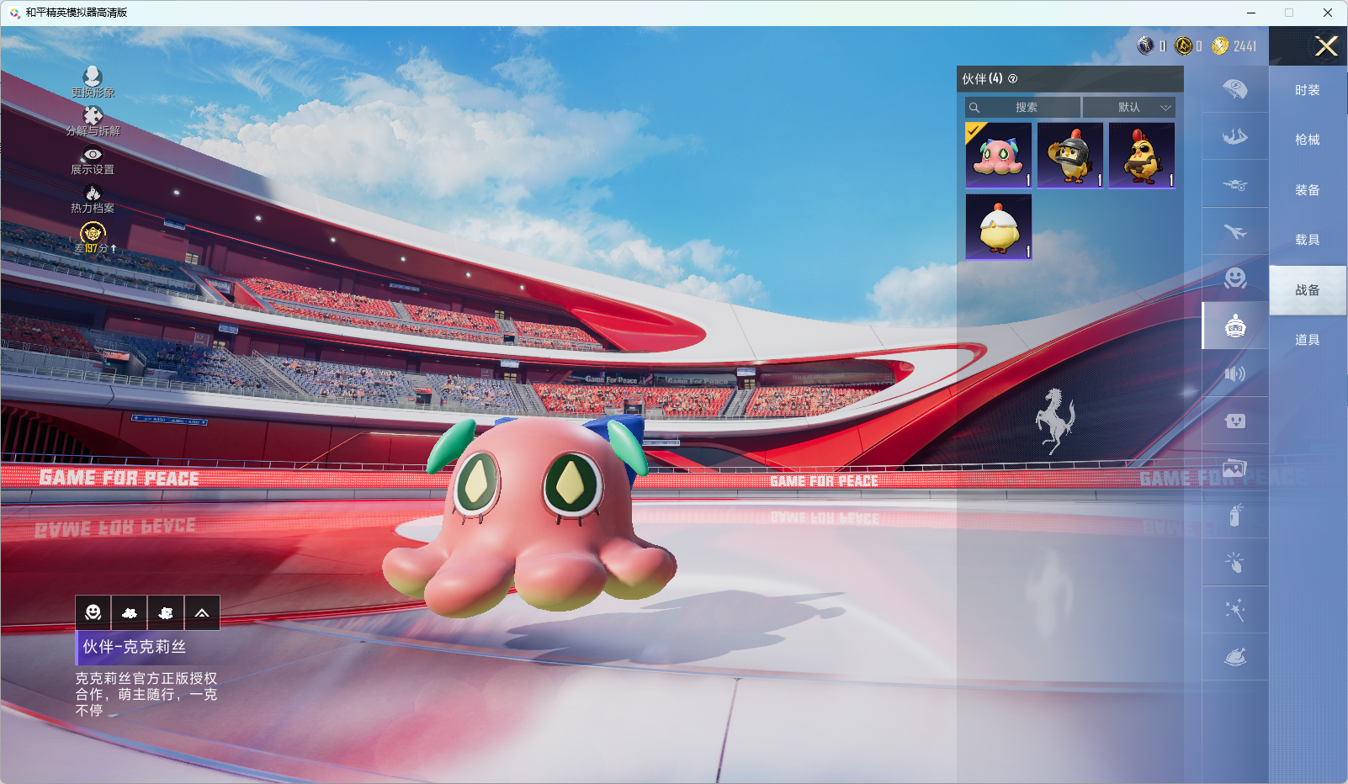Open the 分解与拆解 puzzle piece icon
Image resolution: width=1348 pixels, height=784 pixels.
point(93,115)
